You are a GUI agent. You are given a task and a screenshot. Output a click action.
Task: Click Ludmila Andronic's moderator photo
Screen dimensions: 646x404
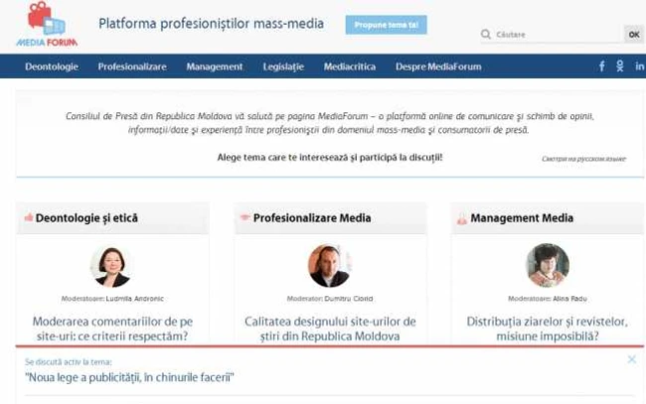point(111,266)
